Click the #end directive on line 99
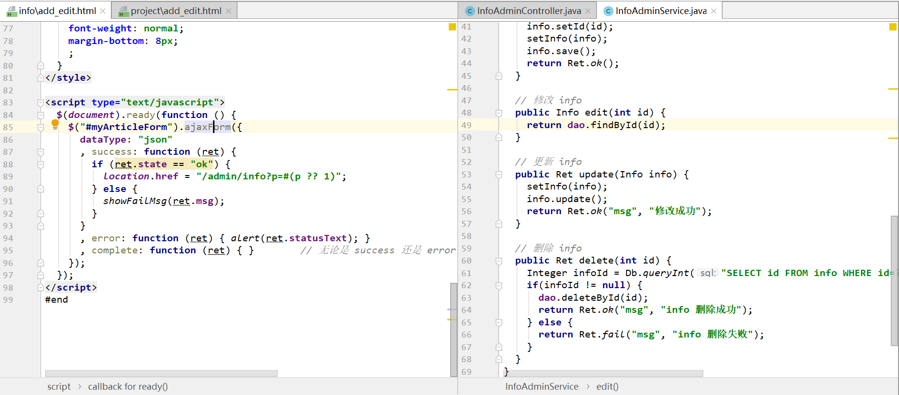The width and height of the screenshot is (899, 395). [x=57, y=300]
